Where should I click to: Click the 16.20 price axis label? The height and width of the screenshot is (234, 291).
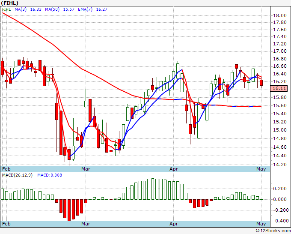point(280,81)
